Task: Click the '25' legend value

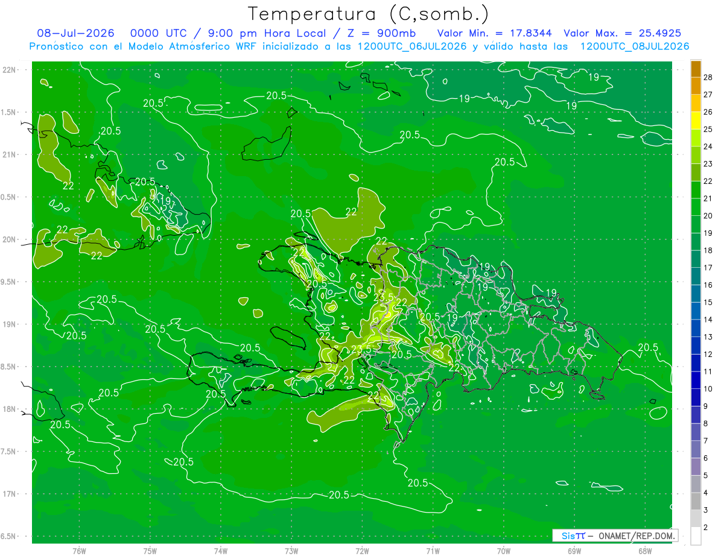Action: click(708, 129)
